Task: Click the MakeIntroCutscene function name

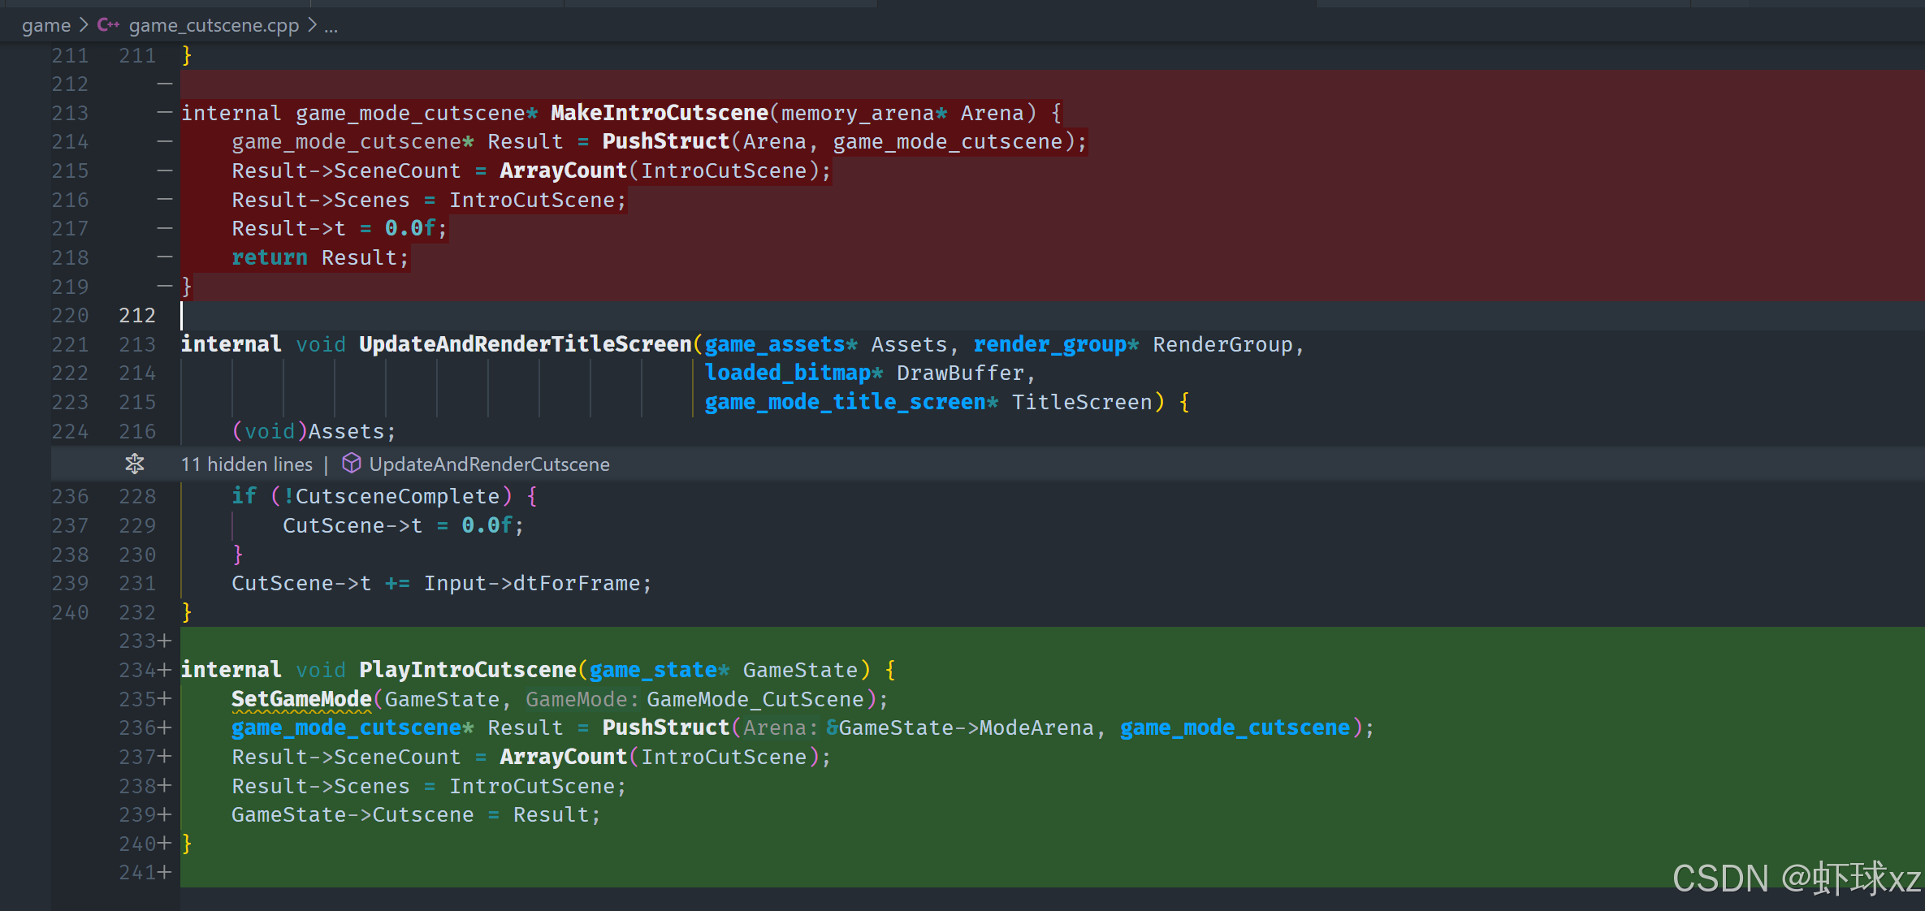Action: [x=659, y=113]
